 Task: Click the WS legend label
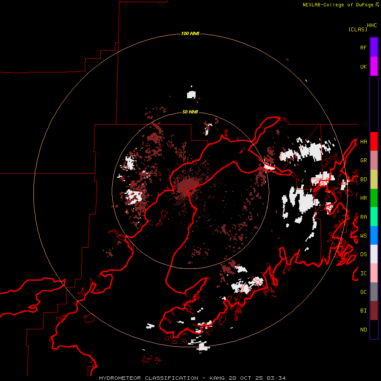(x=363, y=236)
